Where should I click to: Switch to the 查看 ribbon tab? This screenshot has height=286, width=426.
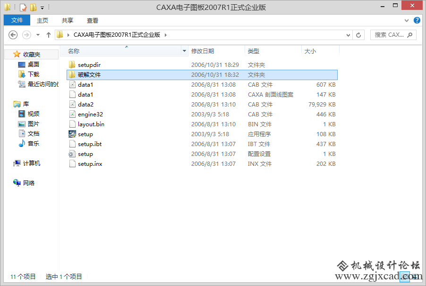coord(93,20)
